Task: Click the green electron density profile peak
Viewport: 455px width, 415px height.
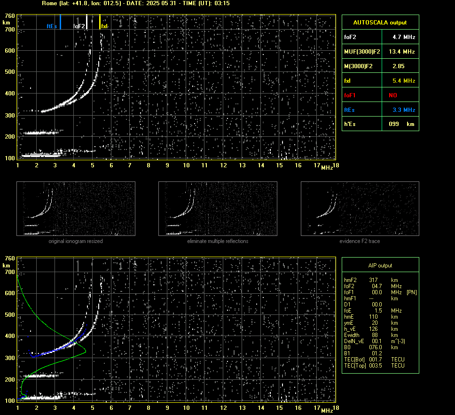Action: (x=85, y=352)
